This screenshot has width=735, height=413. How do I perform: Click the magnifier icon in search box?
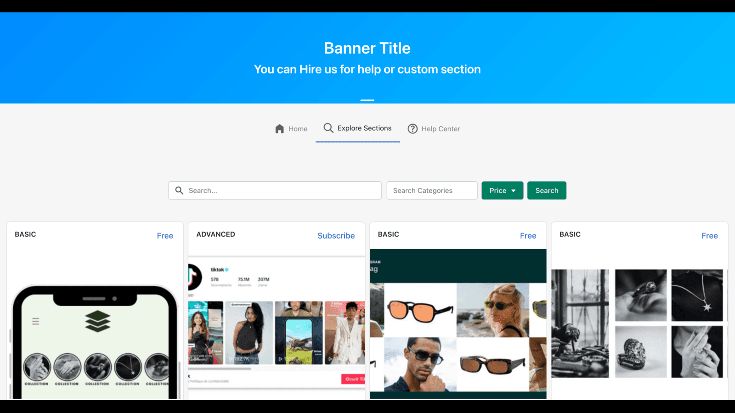coord(179,190)
